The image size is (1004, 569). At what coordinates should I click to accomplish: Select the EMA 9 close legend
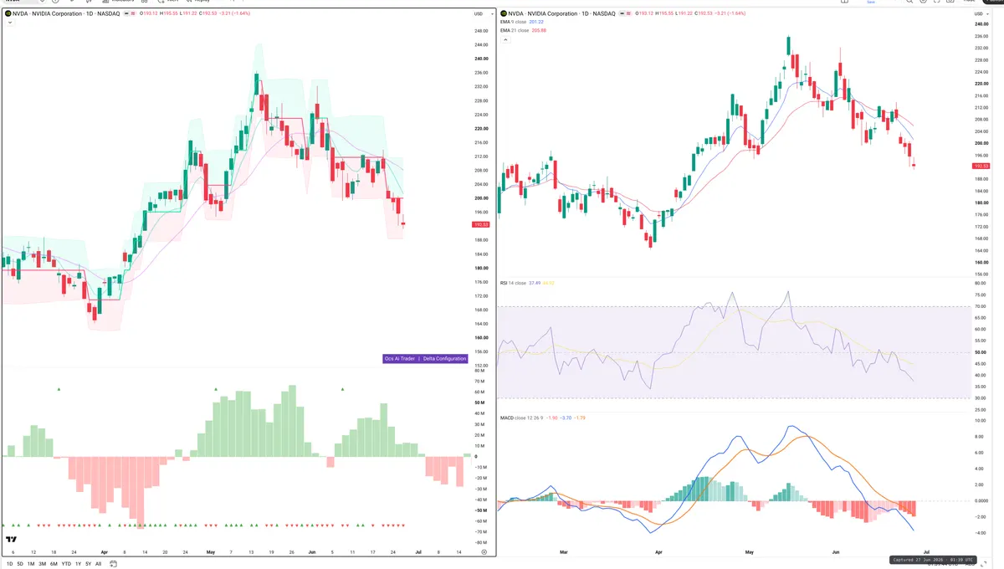pos(515,23)
